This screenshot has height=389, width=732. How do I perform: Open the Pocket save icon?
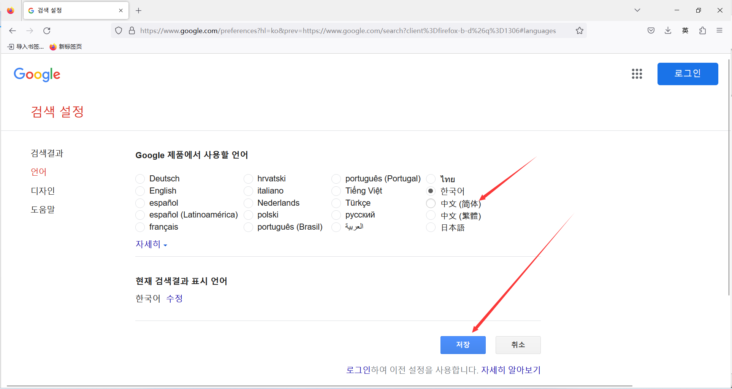(x=651, y=31)
